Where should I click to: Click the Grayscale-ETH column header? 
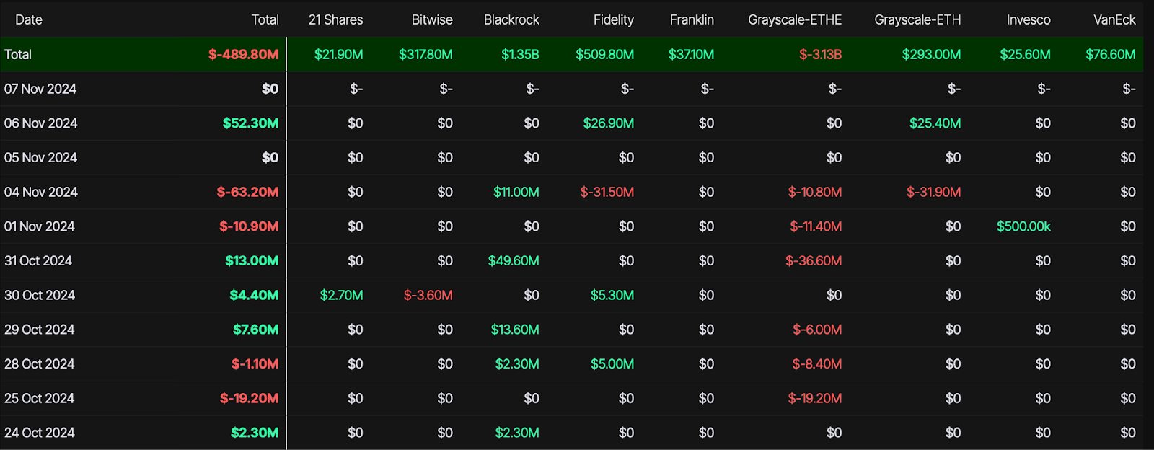coord(917,20)
